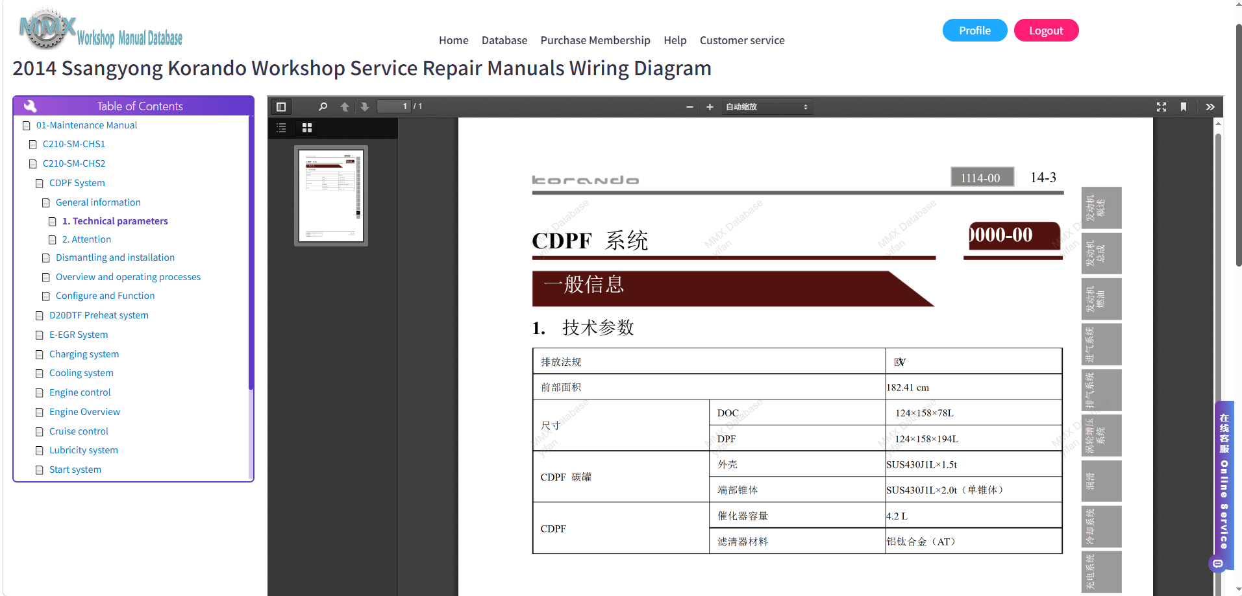Select 1. Technical parameters entry

tap(115, 221)
